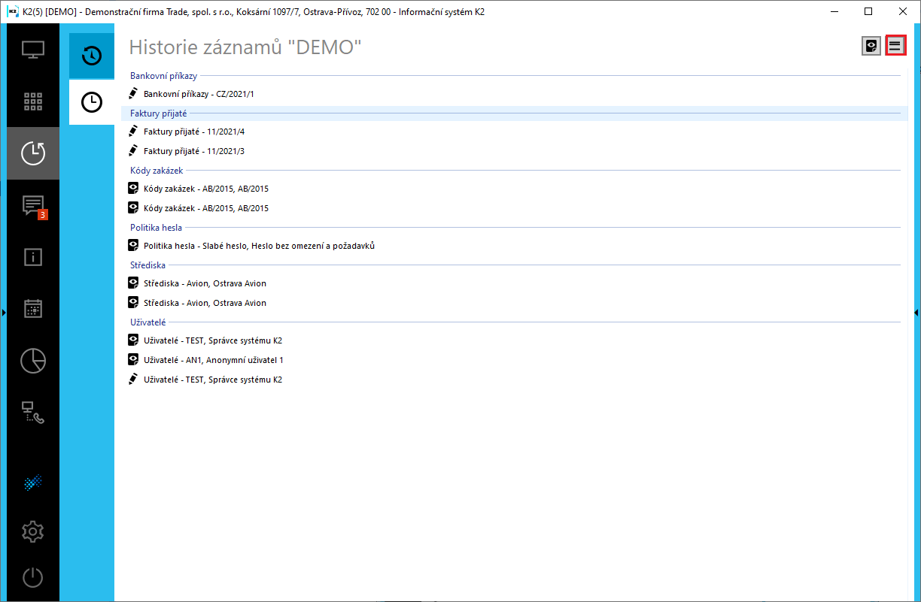
Task: Click the power icon in sidebar
Action: (x=33, y=578)
